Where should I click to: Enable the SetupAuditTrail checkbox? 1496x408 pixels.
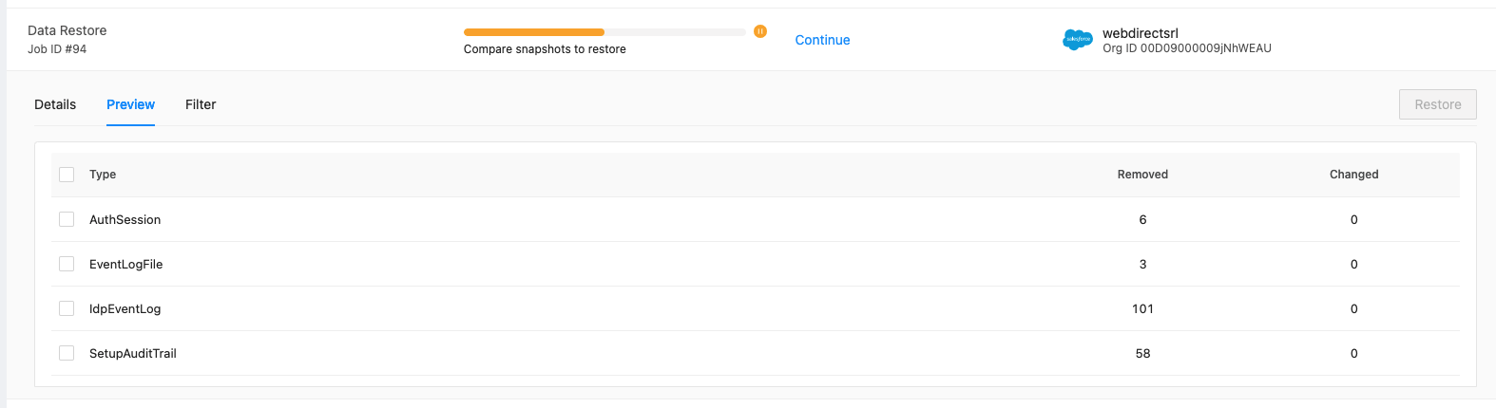point(67,353)
